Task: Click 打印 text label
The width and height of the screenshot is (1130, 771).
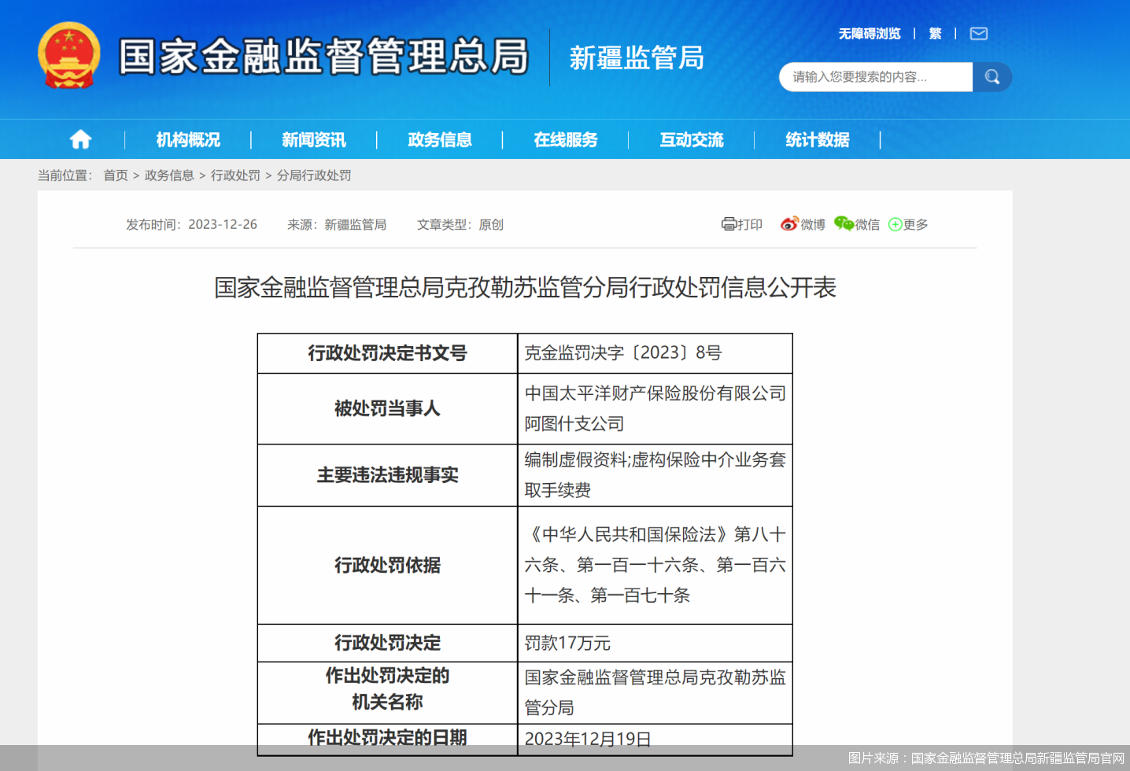Action: [x=750, y=224]
